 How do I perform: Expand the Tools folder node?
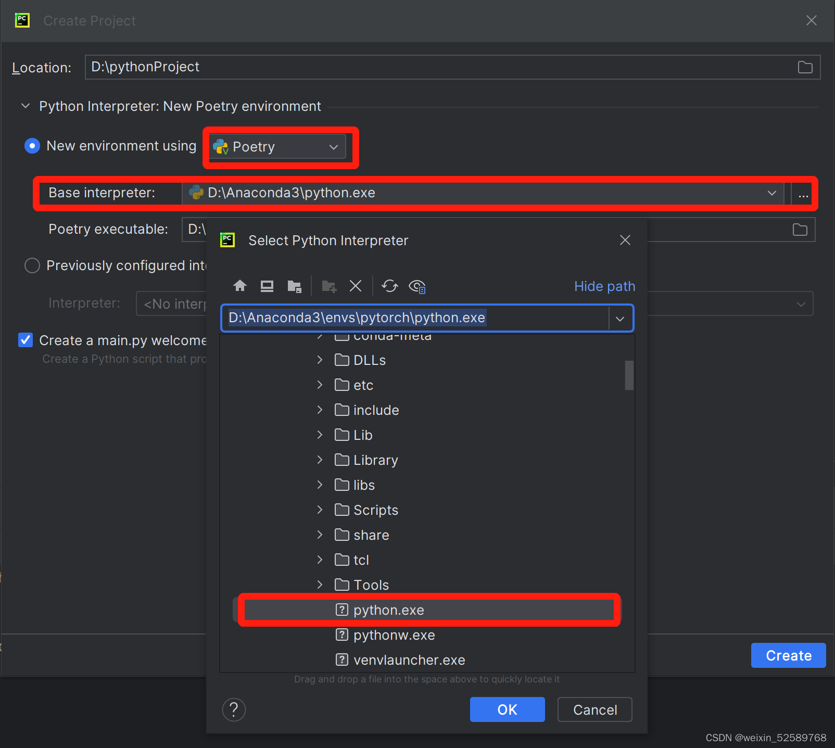(x=320, y=585)
